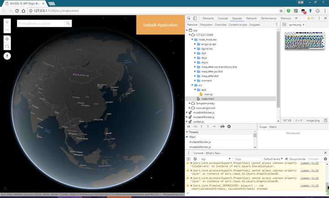
Task: Select the Overrides navigator tab
Action: point(221,25)
